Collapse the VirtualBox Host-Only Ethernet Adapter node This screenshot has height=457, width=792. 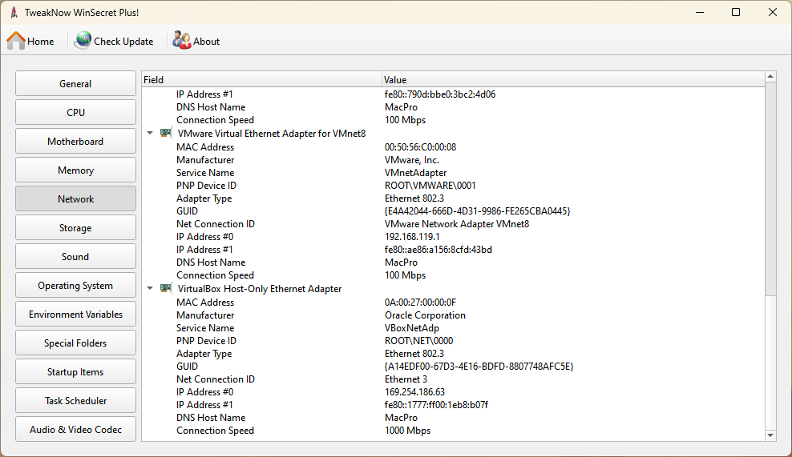(150, 288)
